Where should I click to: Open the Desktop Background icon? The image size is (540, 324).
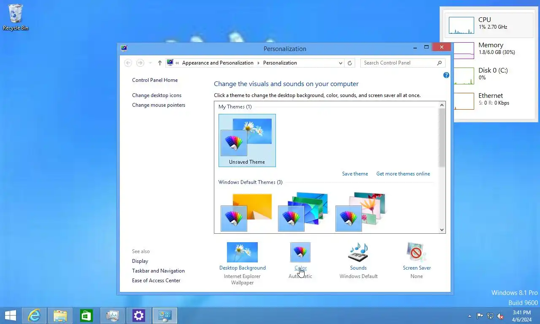click(x=242, y=252)
